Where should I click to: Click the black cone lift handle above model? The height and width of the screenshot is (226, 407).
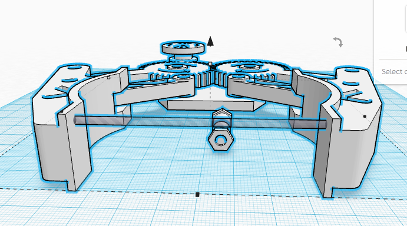point(210,41)
